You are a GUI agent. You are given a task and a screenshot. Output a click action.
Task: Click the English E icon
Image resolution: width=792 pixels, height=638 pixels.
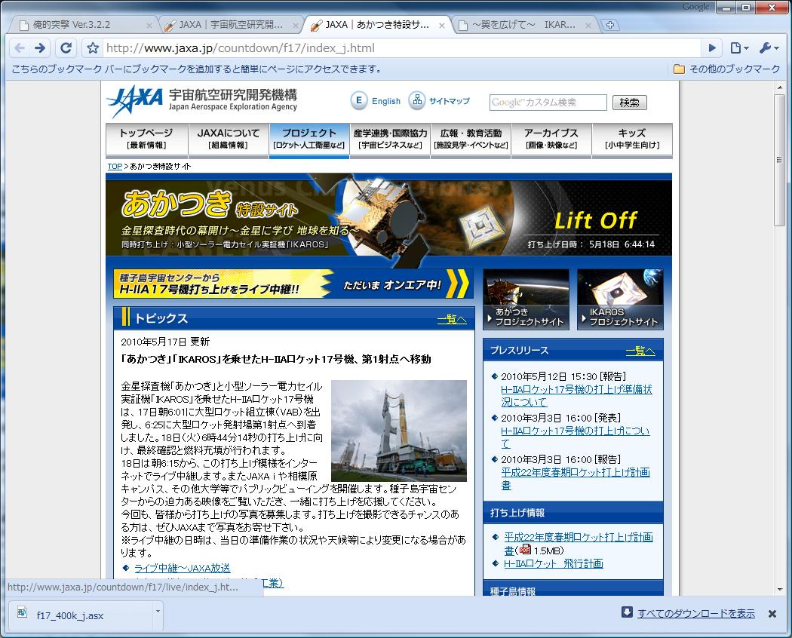pos(358,100)
